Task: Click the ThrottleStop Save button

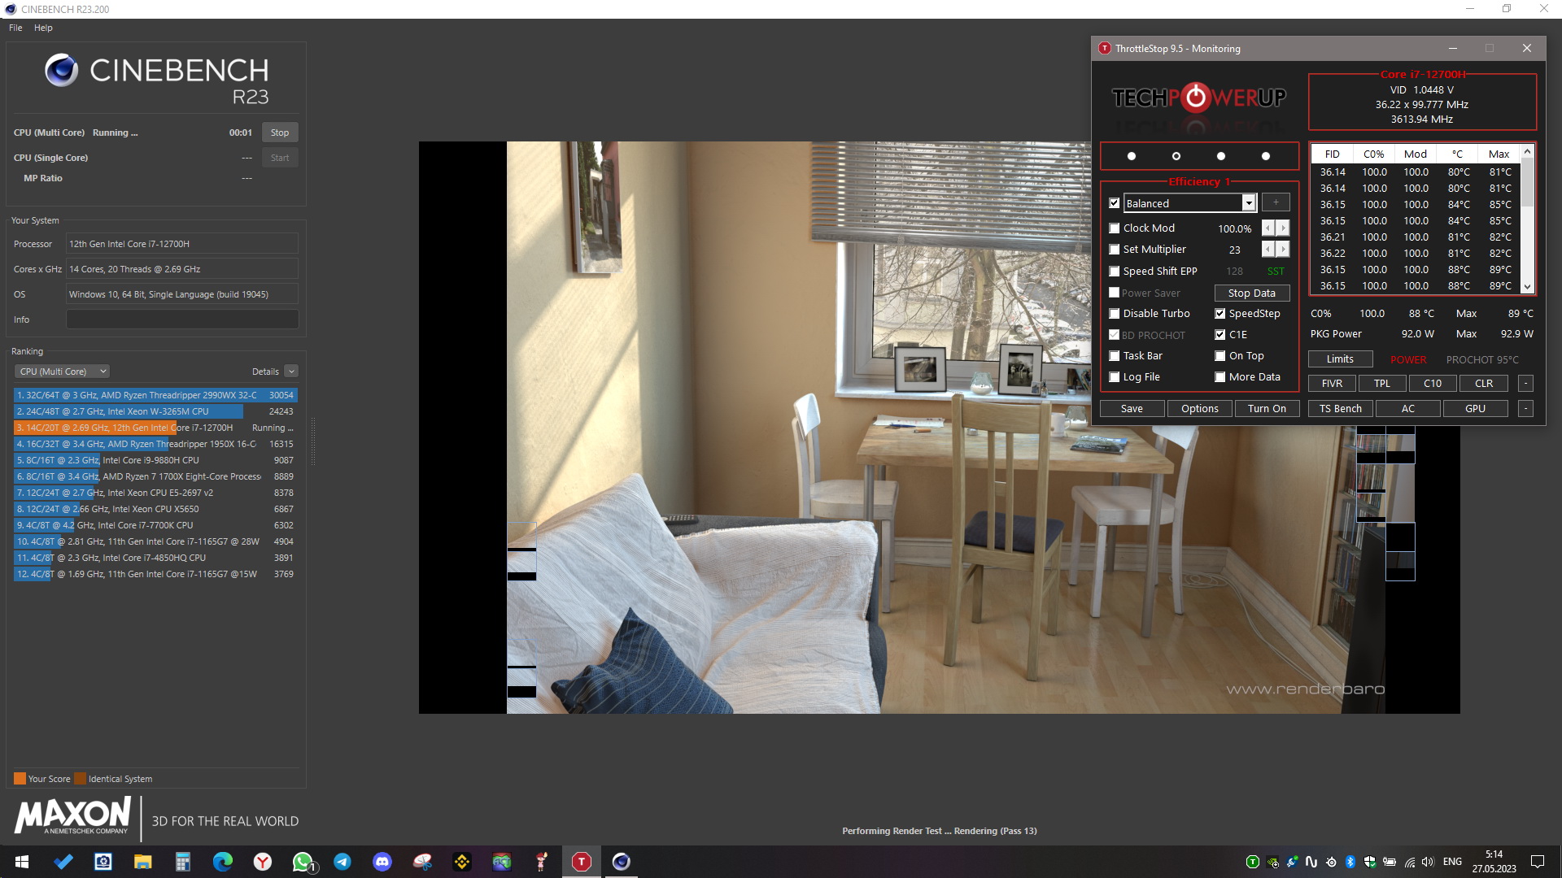Action: click(1132, 409)
